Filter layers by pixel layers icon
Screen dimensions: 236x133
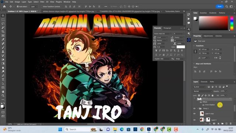point(209,87)
